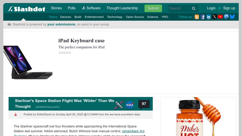Click the Sign up link
Viewport: 242px width, 136px height.
point(229,8)
